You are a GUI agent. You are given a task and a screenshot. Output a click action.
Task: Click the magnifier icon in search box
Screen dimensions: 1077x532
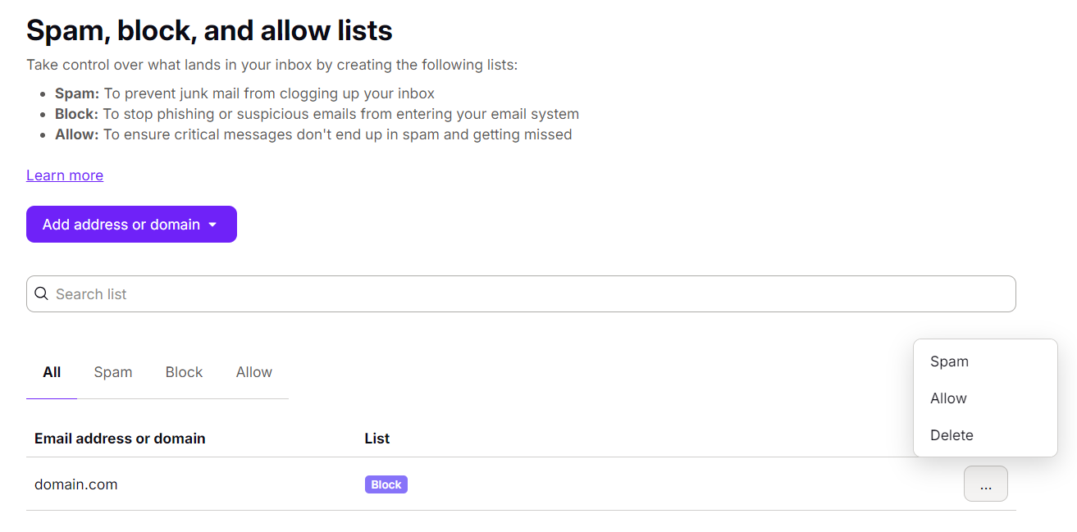41,293
